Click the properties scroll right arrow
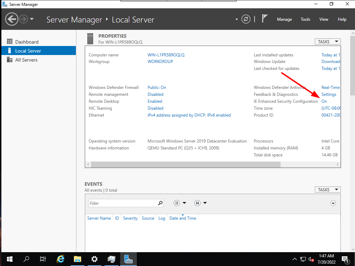 (x=337, y=164)
